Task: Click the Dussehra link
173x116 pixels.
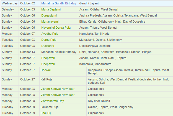Action: pos(48,46)
